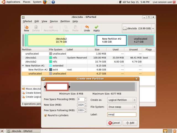
Task: Click the Cancel button
Action: tap(114, 123)
